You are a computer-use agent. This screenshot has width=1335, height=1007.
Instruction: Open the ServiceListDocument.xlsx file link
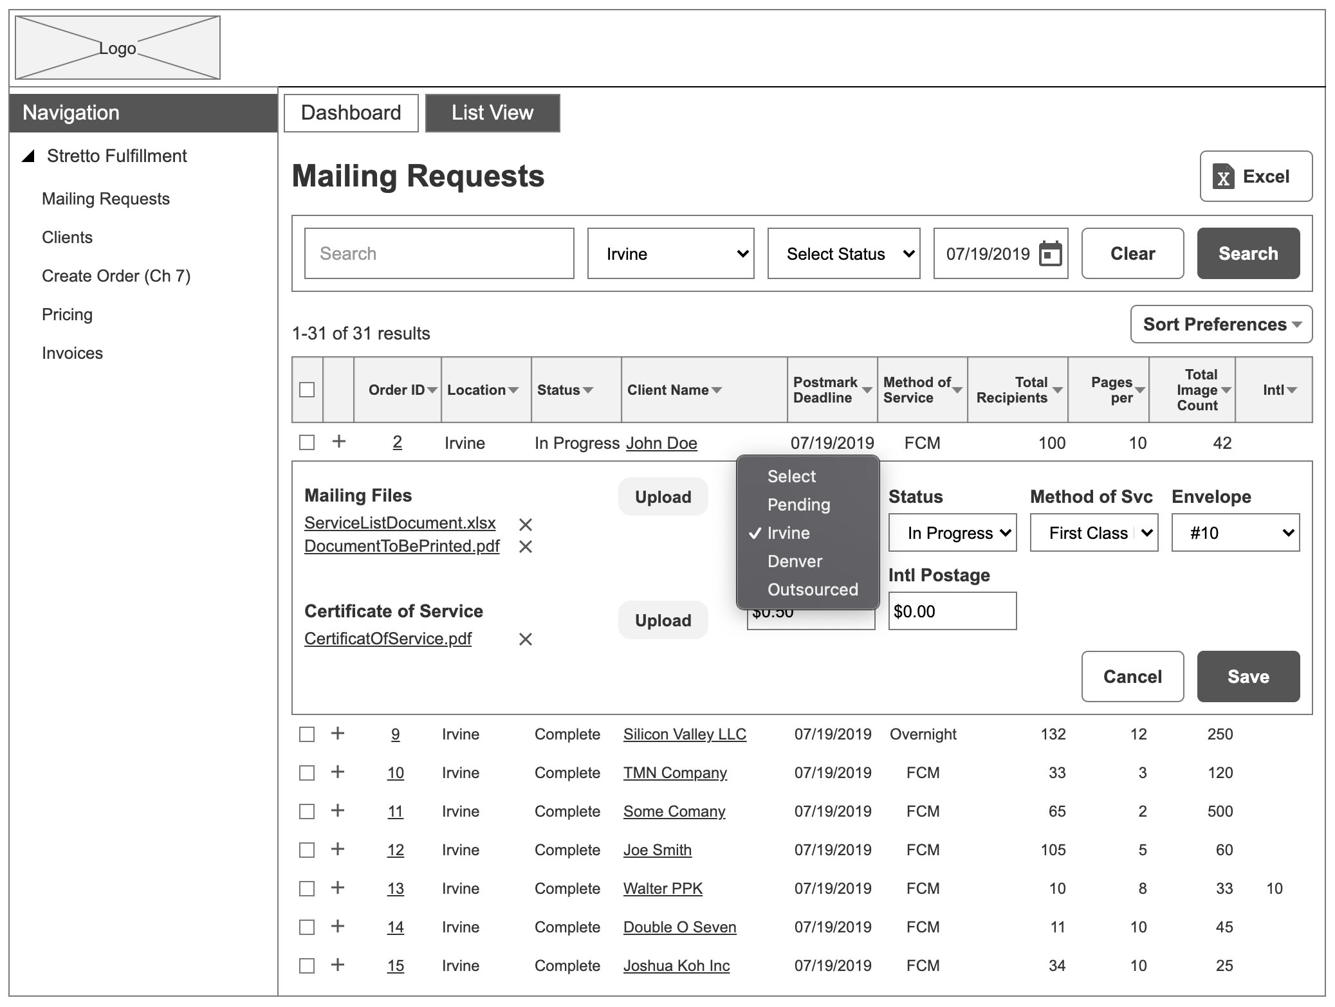coord(400,523)
